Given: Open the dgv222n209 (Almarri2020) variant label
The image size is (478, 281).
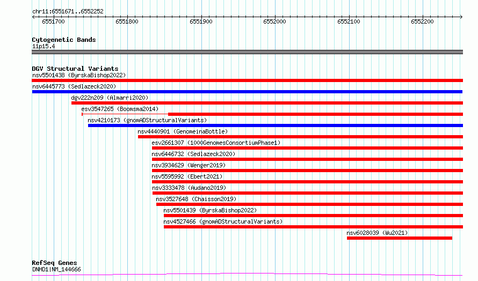Looking at the screenshot, I should coord(110,98).
